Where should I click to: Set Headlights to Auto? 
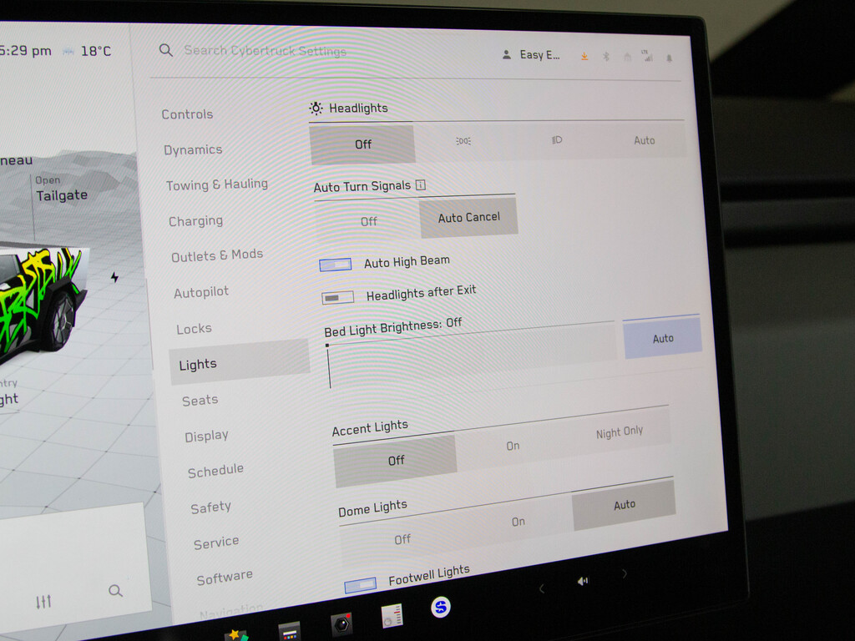(644, 140)
